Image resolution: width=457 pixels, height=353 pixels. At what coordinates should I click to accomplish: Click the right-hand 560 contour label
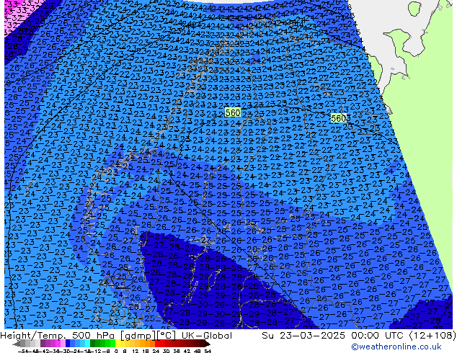339,118
